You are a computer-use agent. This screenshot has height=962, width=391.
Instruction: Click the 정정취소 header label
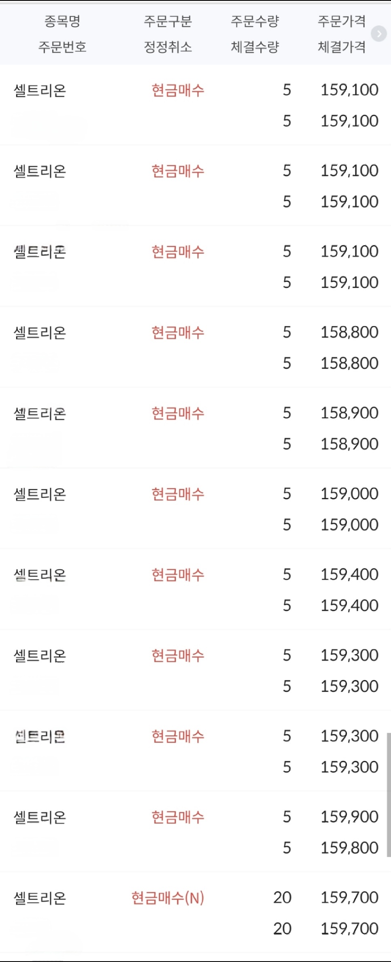pos(168,47)
